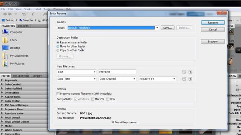Open the recent folders dropdown arrow
Screen dimensions: 241x135
coord(16,14)
